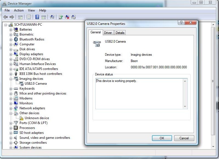Open the Action menu

[19, 10]
